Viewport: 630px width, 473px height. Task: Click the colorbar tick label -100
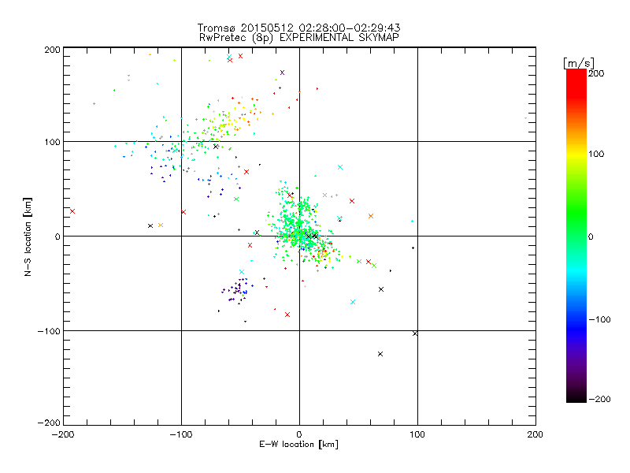click(x=599, y=320)
